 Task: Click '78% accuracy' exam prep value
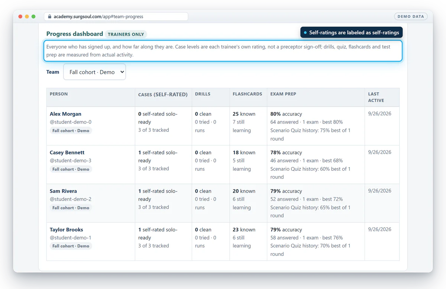[x=286, y=152]
